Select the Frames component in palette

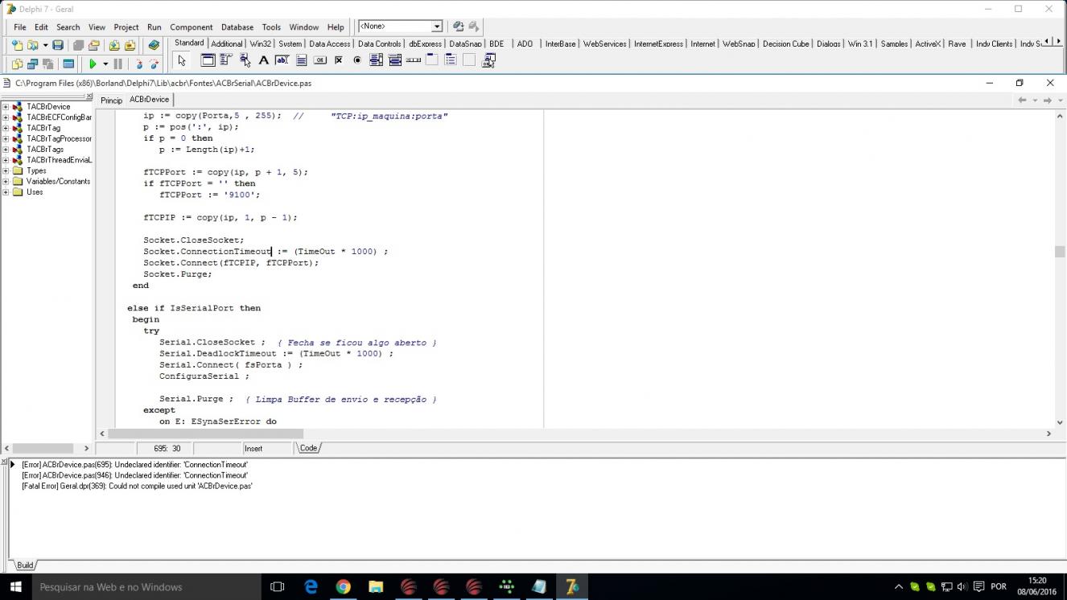click(207, 60)
